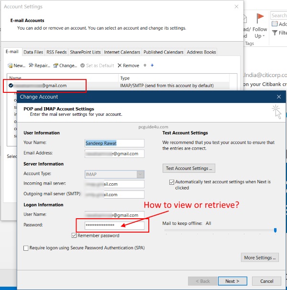Select the default account checkmark icon
287x290 pixels.
coord(11,85)
